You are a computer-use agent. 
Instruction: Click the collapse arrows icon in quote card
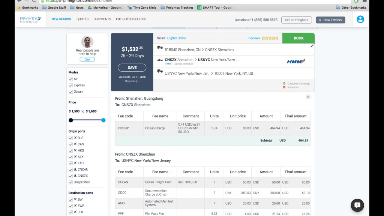tap(312, 46)
